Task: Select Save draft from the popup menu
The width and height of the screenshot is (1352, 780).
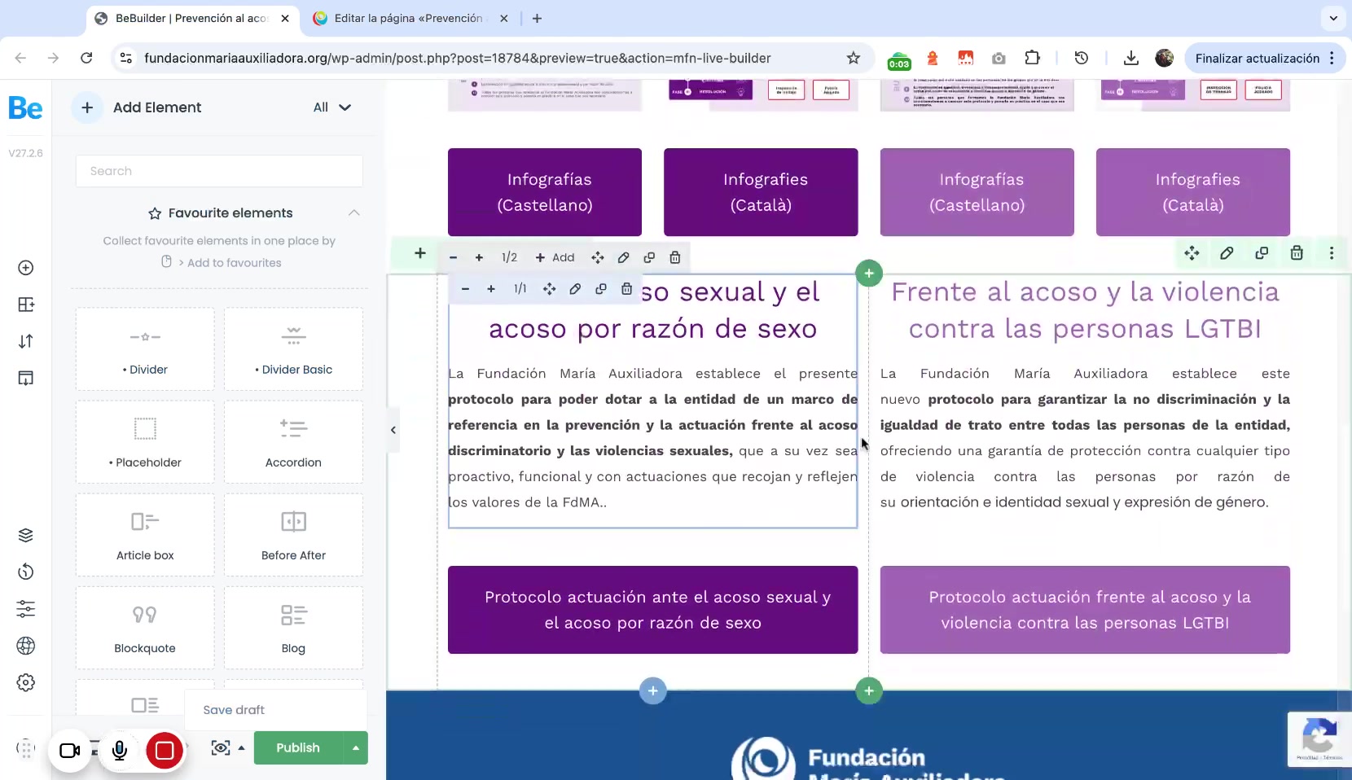Action: point(234,710)
